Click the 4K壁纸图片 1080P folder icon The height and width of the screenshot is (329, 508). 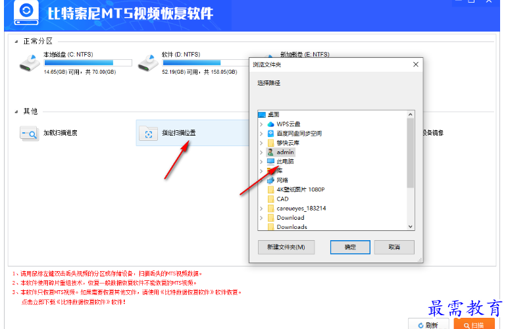(271, 190)
